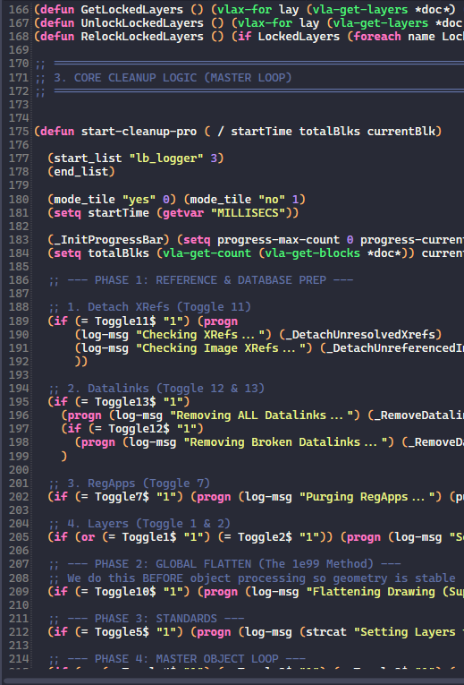Click the "Removing ALL Datalinks" string
This screenshot has width=464, height=685.
pos(265,415)
